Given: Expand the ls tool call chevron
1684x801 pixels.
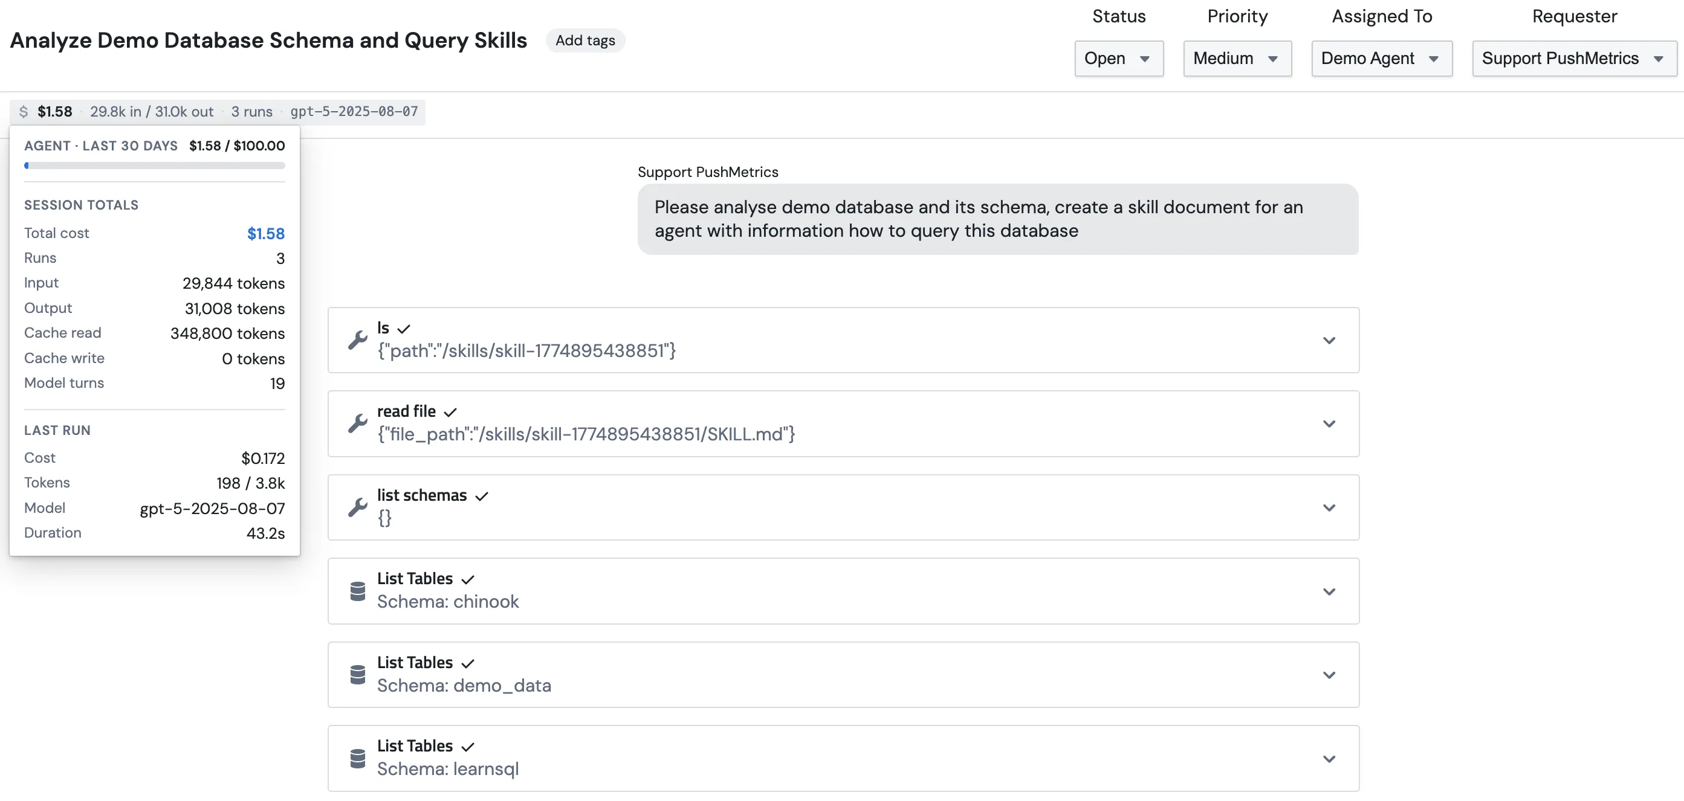Looking at the screenshot, I should point(1329,340).
